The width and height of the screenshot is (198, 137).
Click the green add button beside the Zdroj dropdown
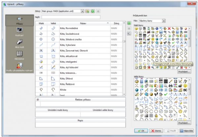93,11
